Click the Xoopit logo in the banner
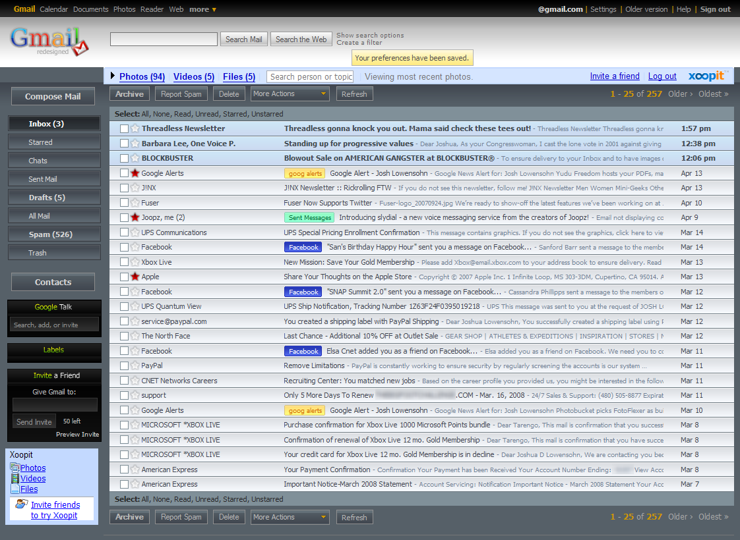 708,76
